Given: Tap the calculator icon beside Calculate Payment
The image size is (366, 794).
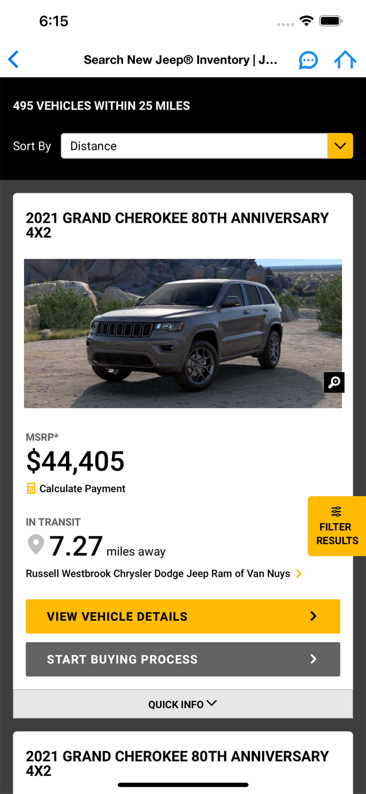Looking at the screenshot, I should 31,489.
